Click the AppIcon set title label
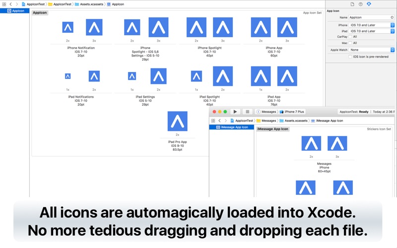 (x=40, y=13)
